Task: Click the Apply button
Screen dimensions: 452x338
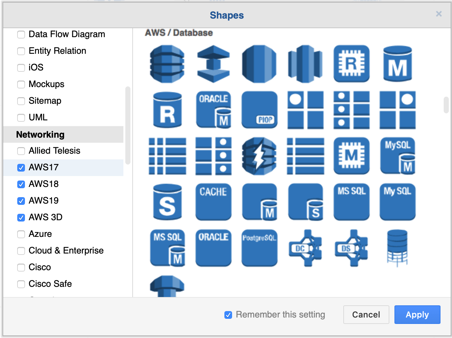Action: click(x=417, y=315)
